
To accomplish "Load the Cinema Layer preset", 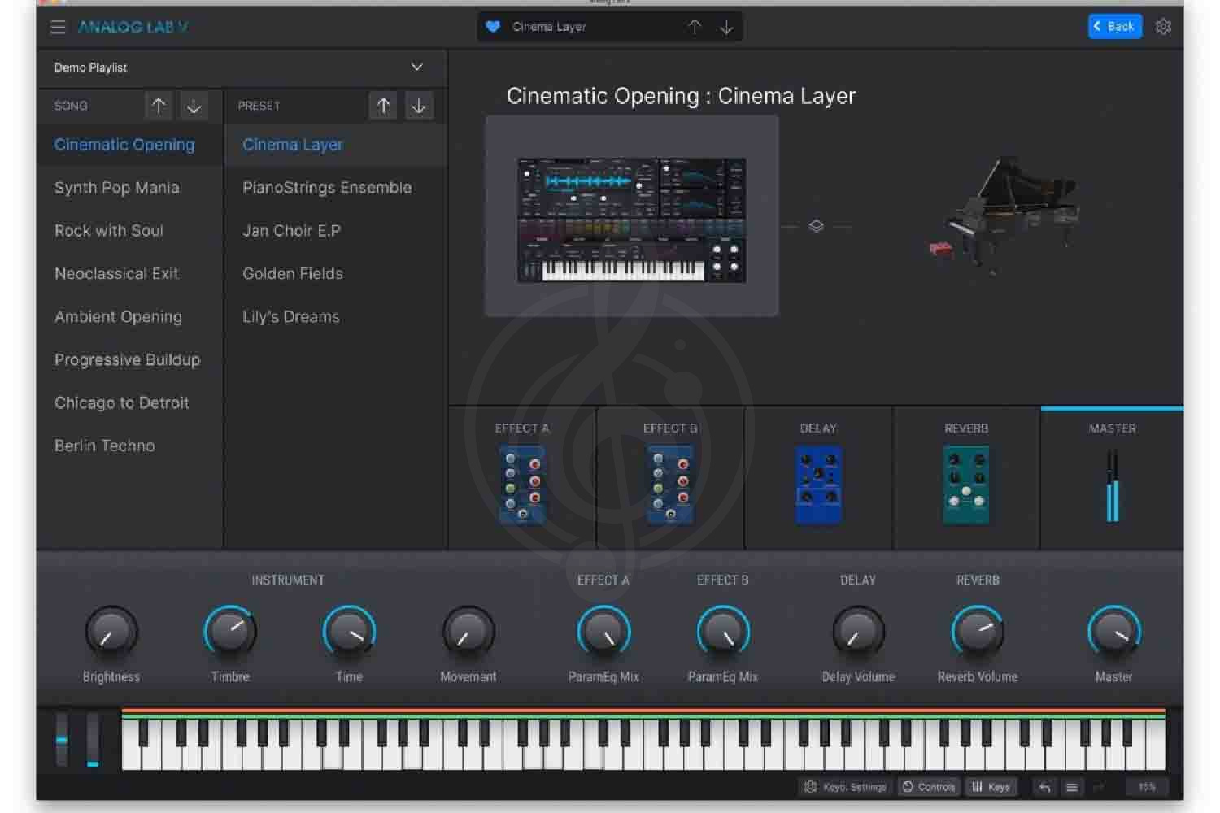I will (x=336, y=145).
